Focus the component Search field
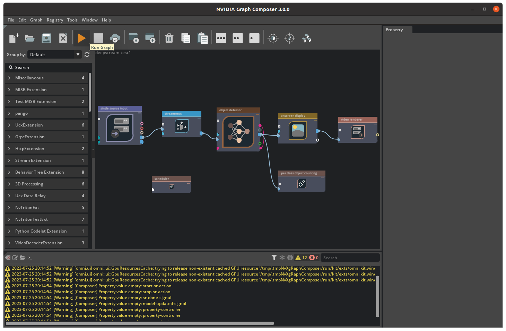 point(48,67)
